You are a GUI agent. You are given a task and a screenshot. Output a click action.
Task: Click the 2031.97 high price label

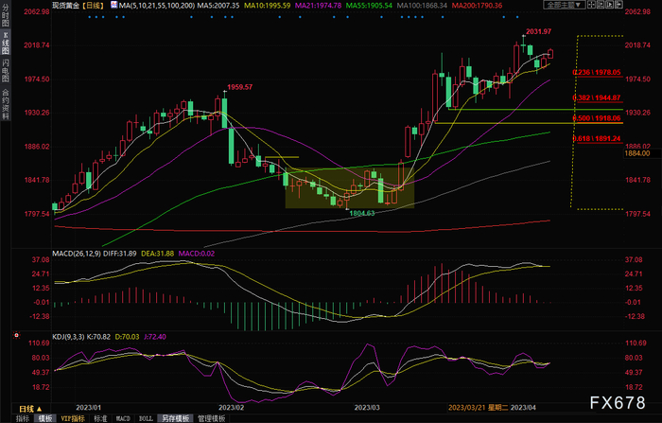(x=538, y=31)
